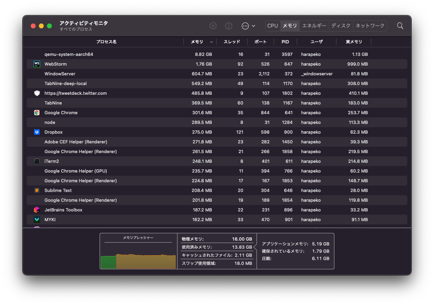
Task: Click the Sublime Text app icon
Action: [x=37, y=190]
